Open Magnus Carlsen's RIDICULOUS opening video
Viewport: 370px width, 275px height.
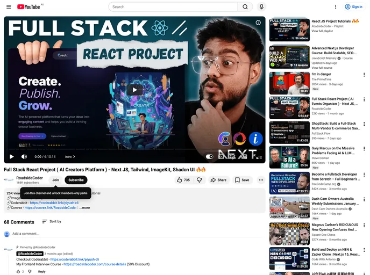[x=335, y=227]
